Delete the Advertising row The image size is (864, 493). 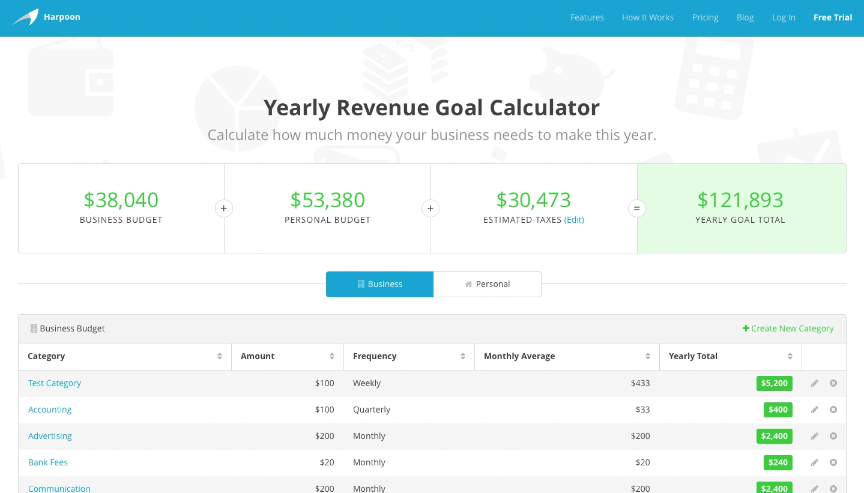click(x=833, y=436)
